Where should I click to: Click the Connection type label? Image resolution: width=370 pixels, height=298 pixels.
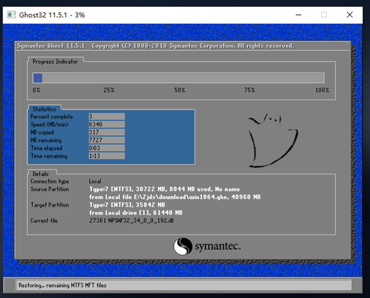[50, 181]
